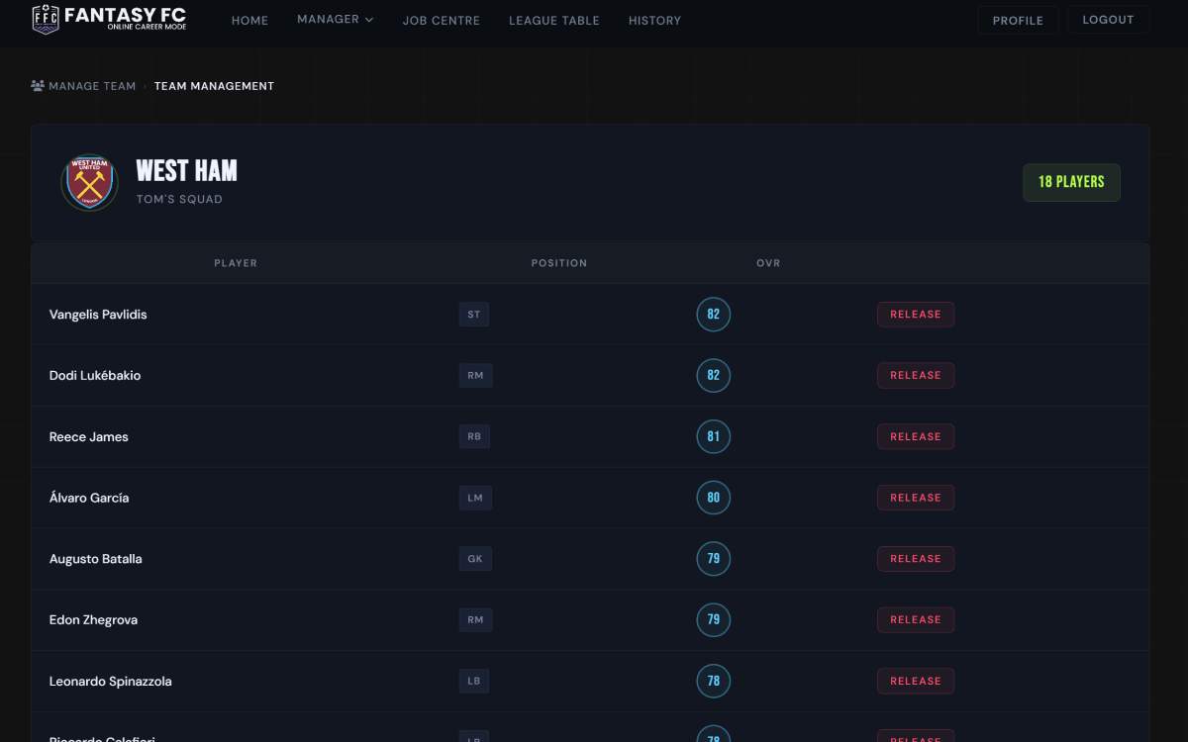Click the OVR column header
This screenshot has width=1188, height=742.
pyautogui.click(x=768, y=263)
